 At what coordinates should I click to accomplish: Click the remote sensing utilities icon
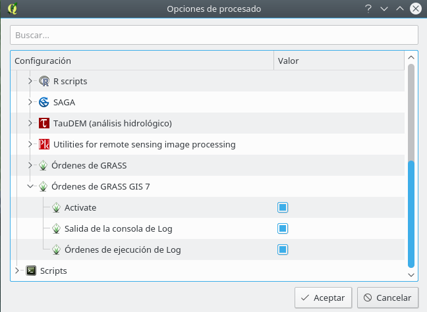click(x=44, y=144)
